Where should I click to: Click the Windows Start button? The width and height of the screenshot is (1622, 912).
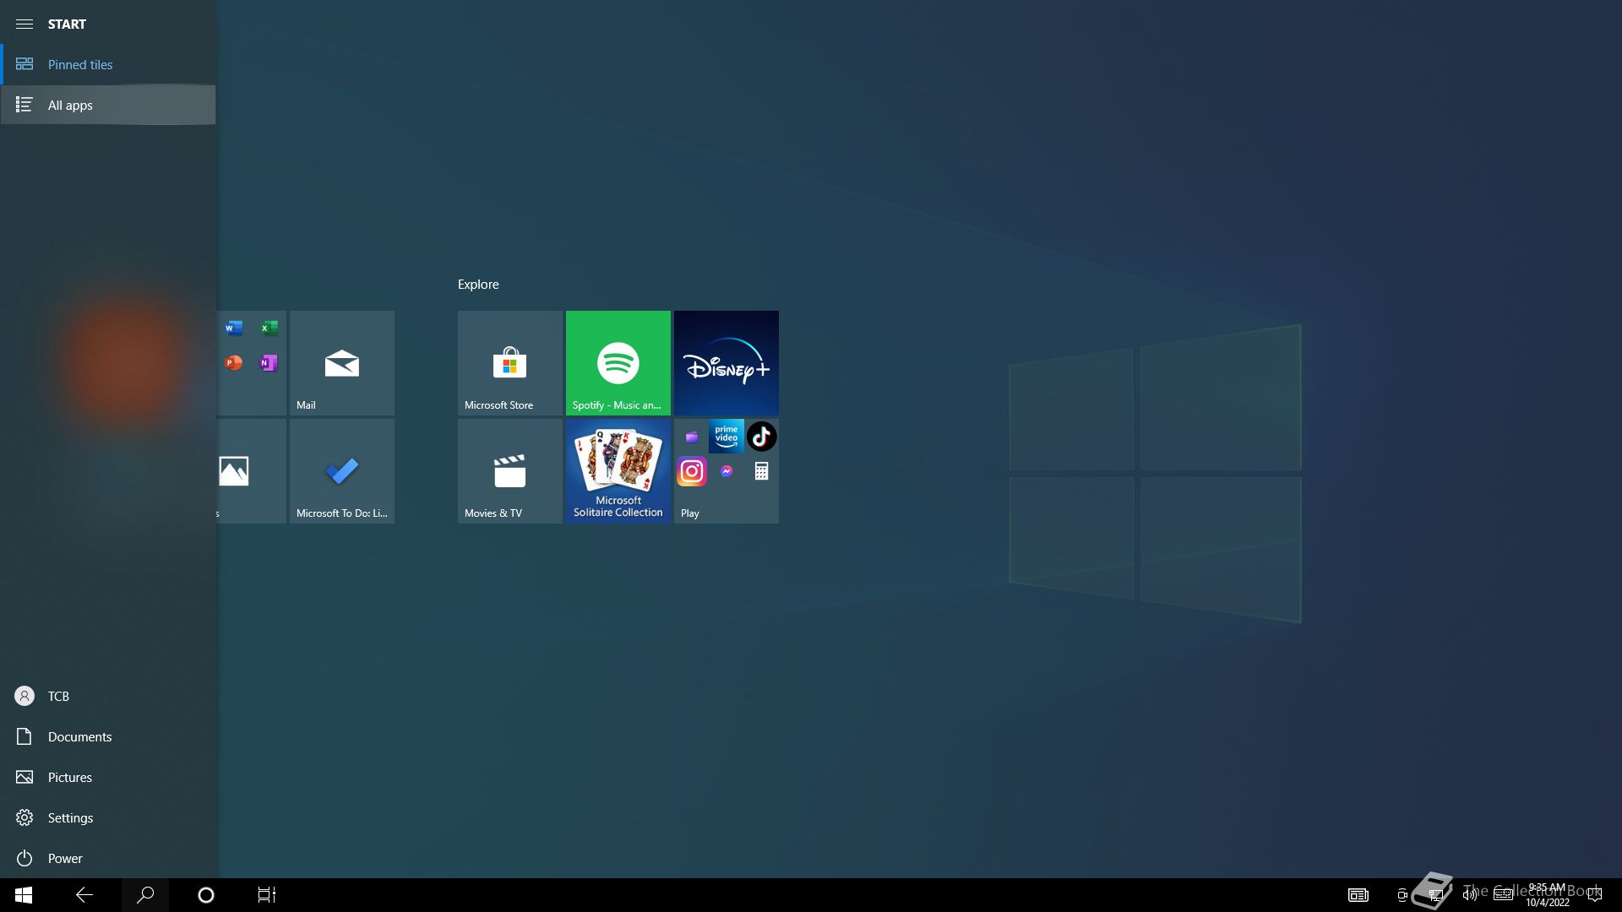[x=24, y=895]
